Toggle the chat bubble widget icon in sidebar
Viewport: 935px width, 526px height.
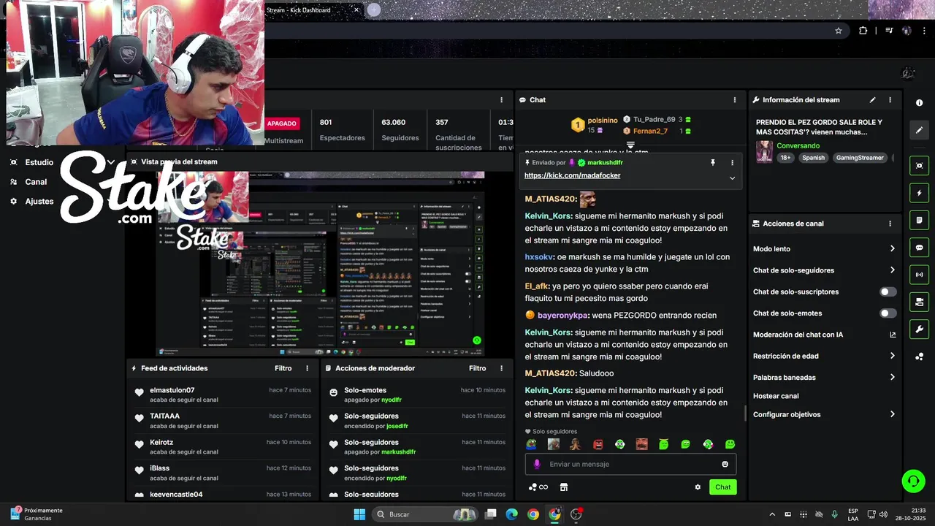tap(919, 248)
